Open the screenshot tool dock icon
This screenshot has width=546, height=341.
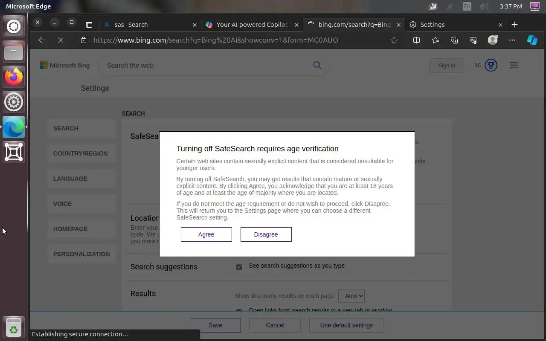coord(14,152)
